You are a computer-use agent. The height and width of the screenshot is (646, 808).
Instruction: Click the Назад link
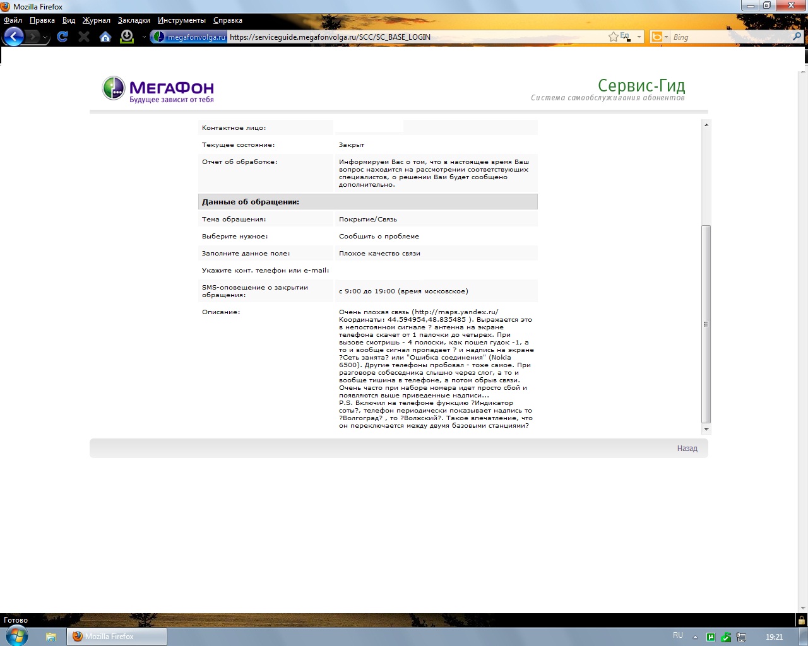click(687, 449)
